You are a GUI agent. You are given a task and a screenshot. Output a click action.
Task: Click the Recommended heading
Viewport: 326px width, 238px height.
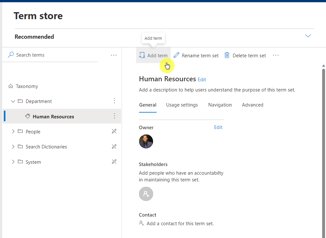pyautogui.click(x=34, y=36)
